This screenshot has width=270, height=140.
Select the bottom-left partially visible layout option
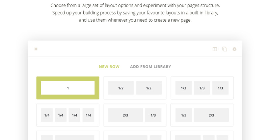(68, 135)
